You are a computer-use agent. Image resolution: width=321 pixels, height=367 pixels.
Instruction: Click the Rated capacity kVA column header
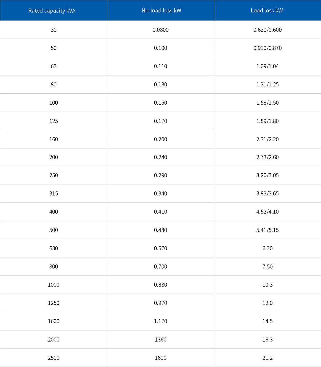click(52, 11)
